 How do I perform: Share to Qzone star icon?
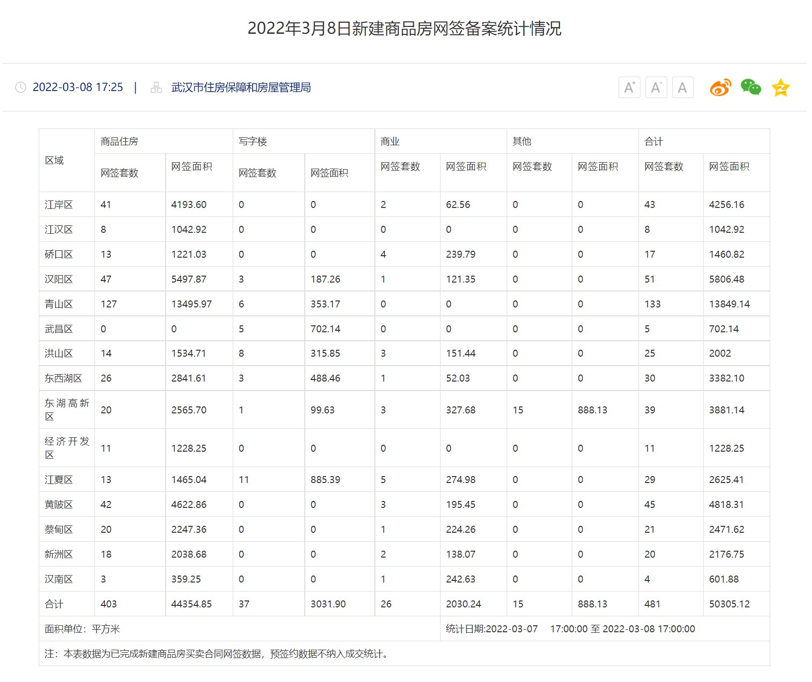[x=781, y=88]
